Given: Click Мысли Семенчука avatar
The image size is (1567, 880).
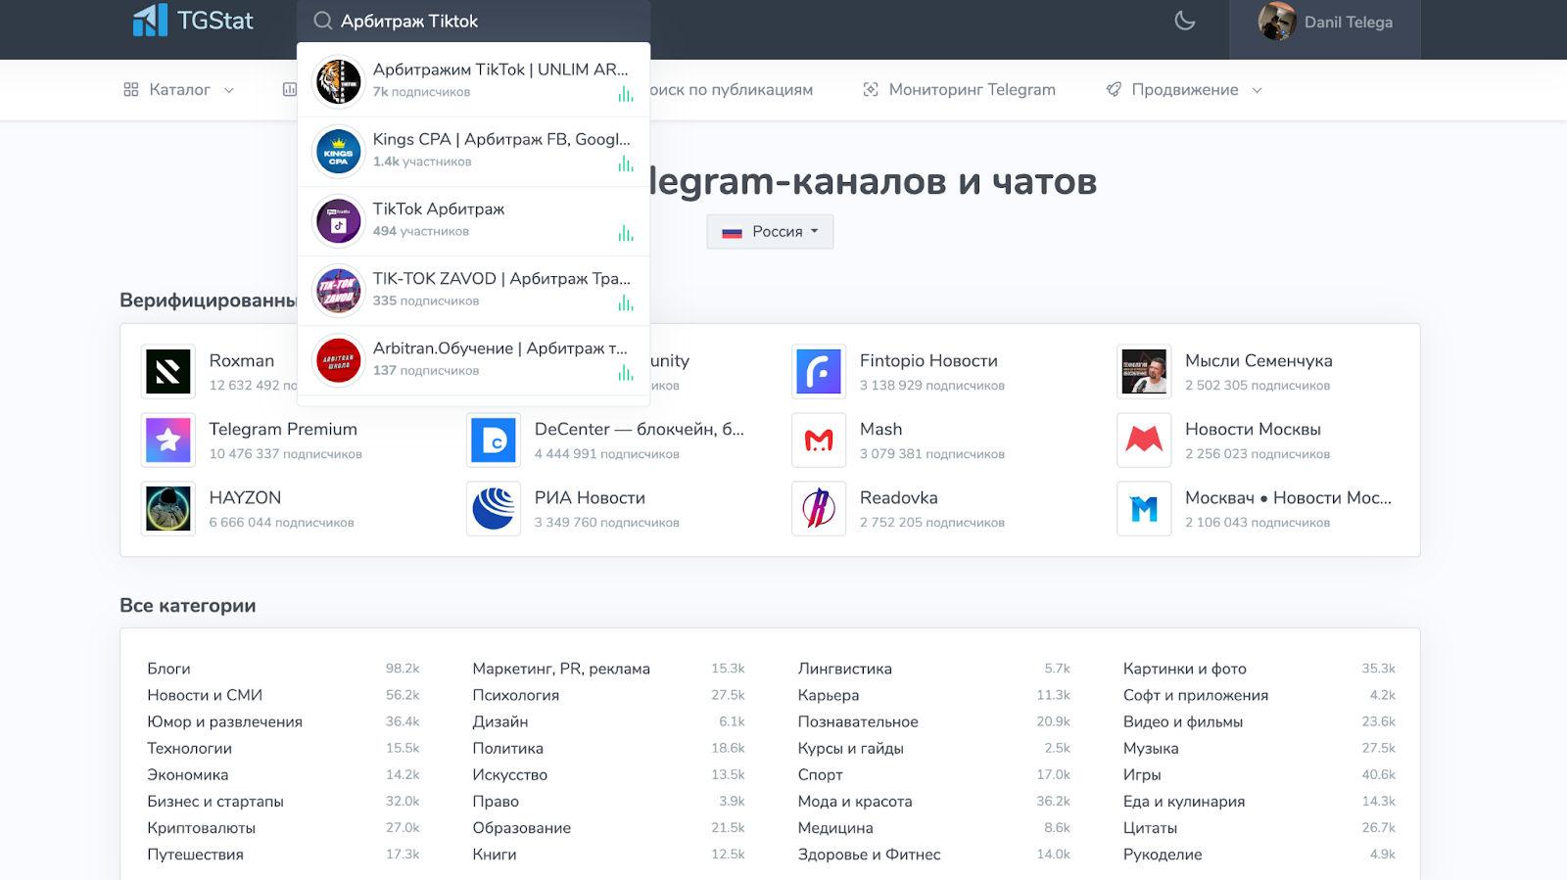Looking at the screenshot, I should (x=1144, y=372).
